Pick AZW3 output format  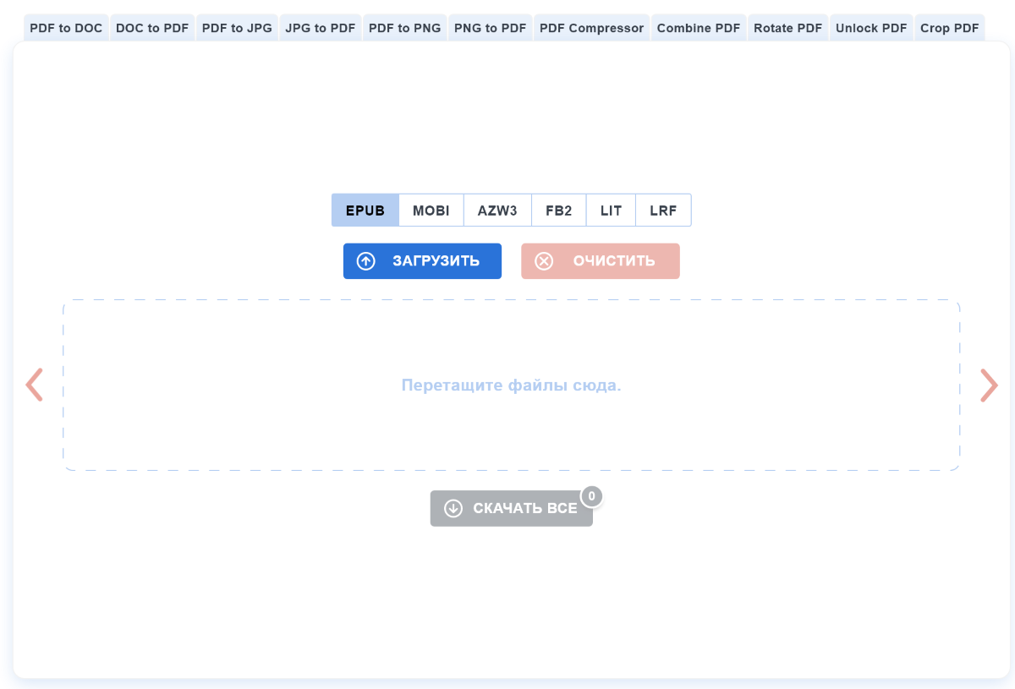pos(497,211)
